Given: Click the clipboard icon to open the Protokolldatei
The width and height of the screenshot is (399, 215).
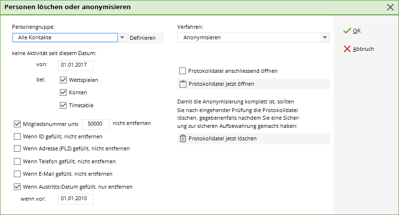Looking at the screenshot, I should 182,84.
